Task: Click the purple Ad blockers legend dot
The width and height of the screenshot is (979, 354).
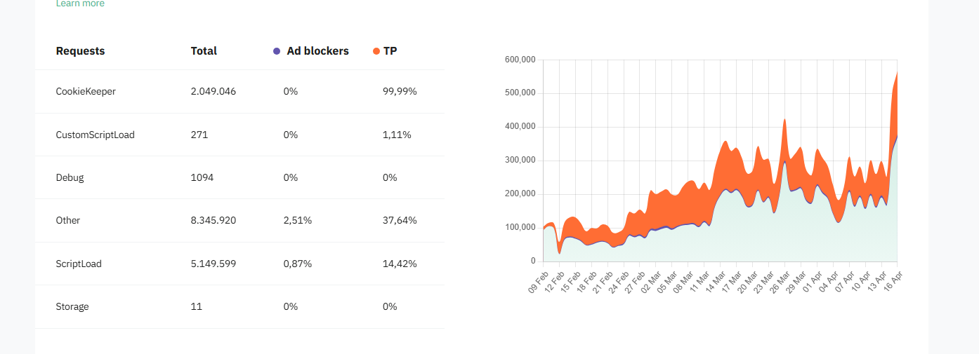Action: click(x=277, y=51)
